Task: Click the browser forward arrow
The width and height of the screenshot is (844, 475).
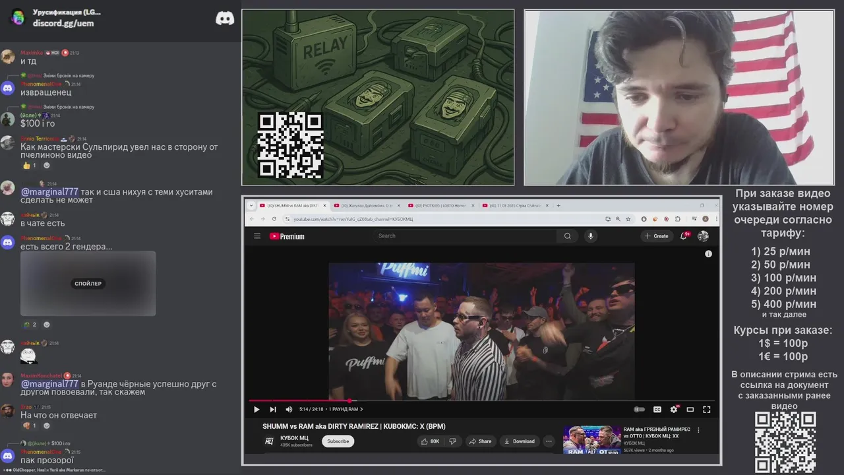Action: (x=262, y=219)
